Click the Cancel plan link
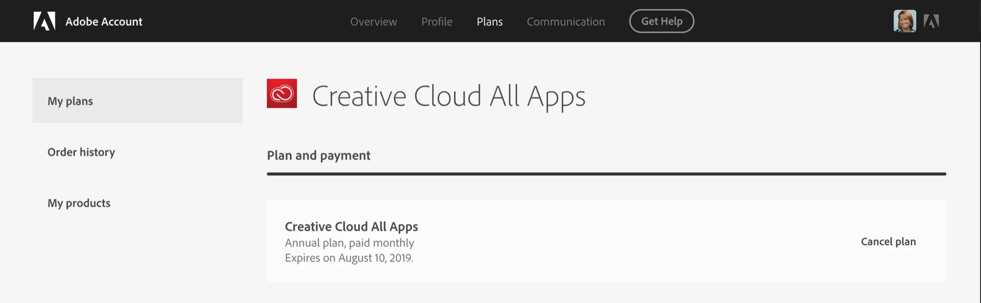The height and width of the screenshot is (303, 981). [x=888, y=241]
